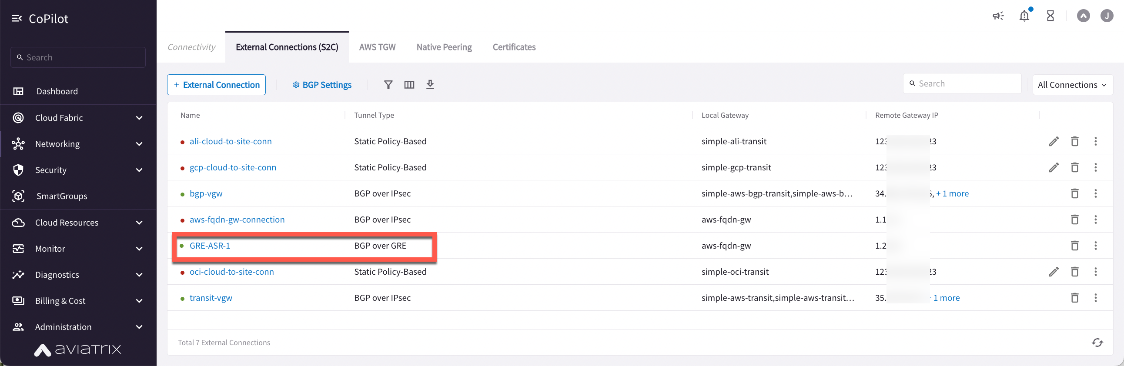Open the bgp-vgw connection link
Image resolution: width=1124 pixels, height=366 pixels.
pos(206,194)
